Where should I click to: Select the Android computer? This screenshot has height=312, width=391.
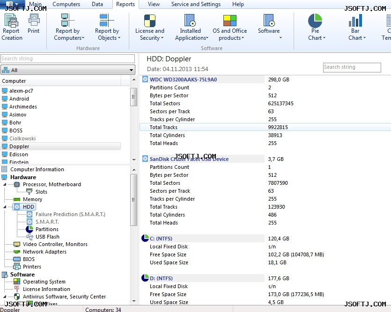[x=19, y=99]
